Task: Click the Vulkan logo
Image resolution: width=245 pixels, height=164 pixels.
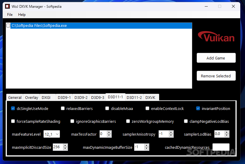Action: (x=216, y=36)
